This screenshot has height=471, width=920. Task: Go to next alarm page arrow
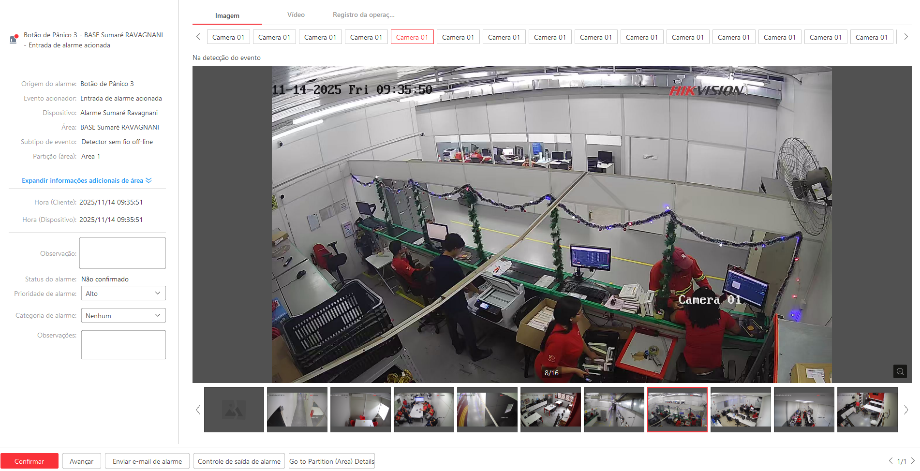point(913,461)
